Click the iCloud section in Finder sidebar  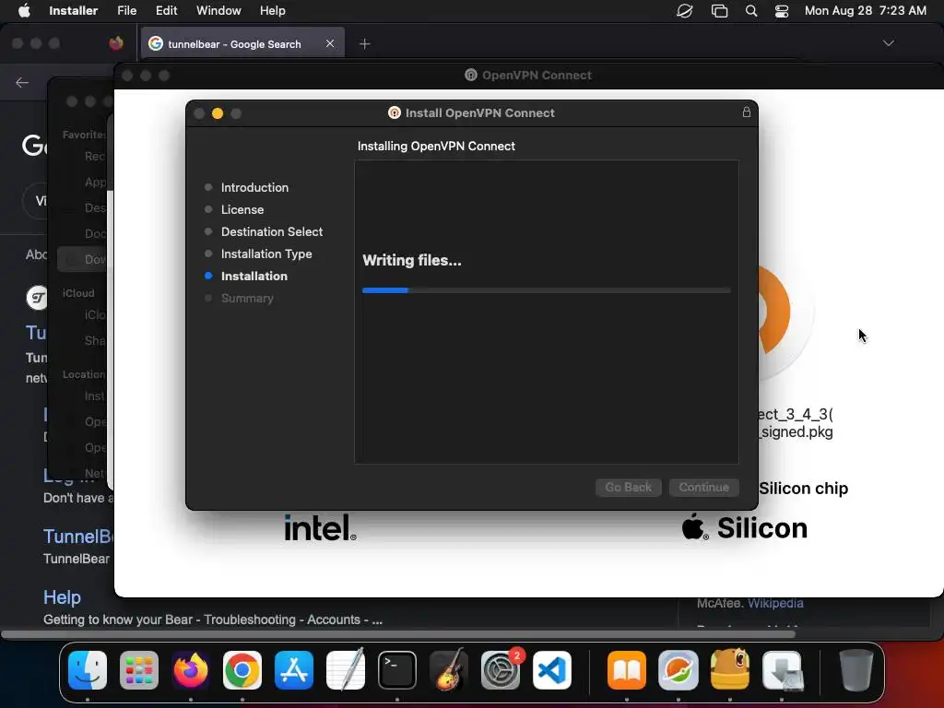click(x=78, y=293)
